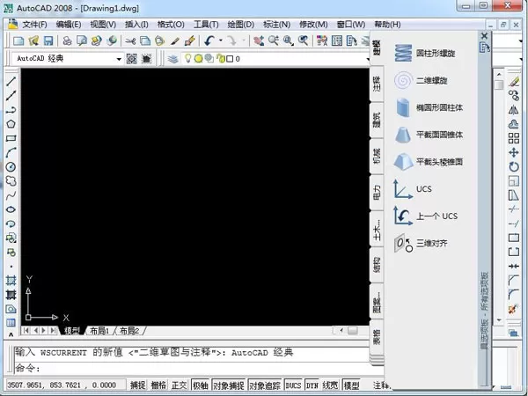528x396 pixels.
Task: Open the undo history dropdown arrow
Action: (x=221, y=40)
